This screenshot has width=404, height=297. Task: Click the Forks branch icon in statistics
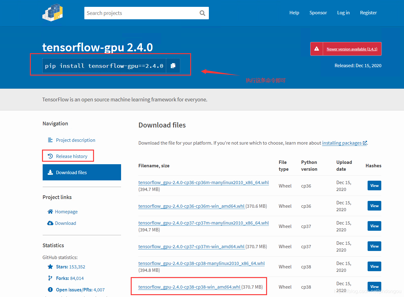pyautogui.click(x=50, y=278)
